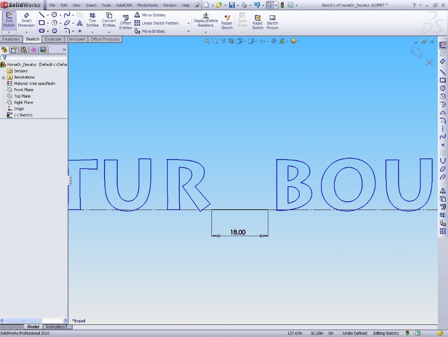Select the Circle tool in the ribbon
The image size is (448, 337).
54,15
